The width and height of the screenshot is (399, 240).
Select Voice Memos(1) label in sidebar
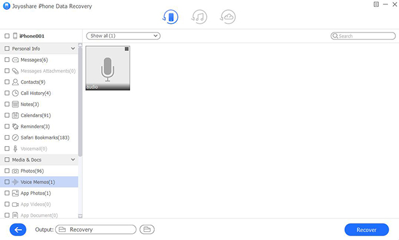[37, 182]
